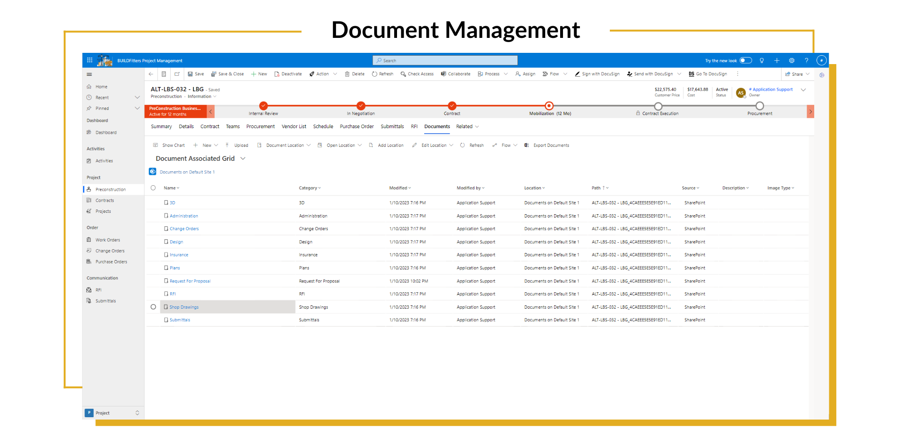Open the Submittals tab
The image size is (900, 442).
coord(392,126)
